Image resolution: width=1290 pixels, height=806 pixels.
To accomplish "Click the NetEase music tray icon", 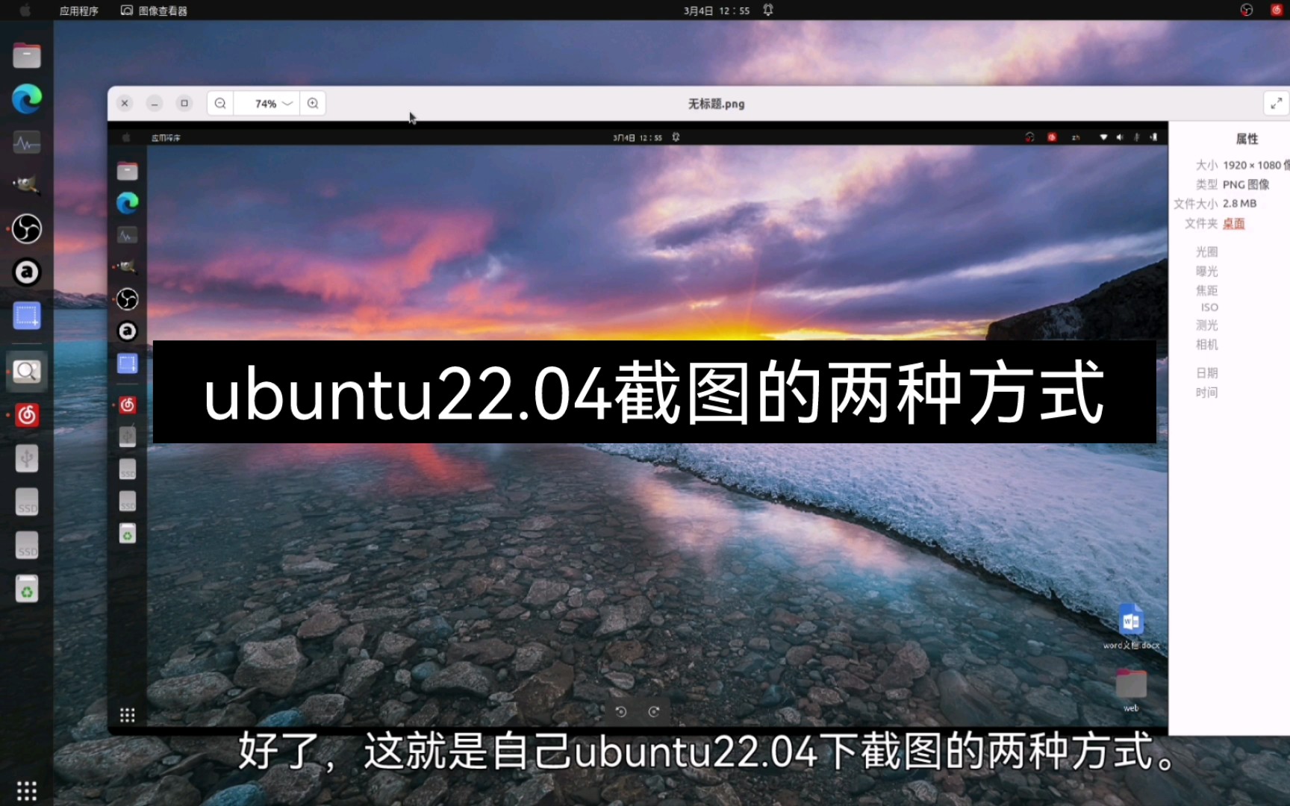I will coord(1276,10).
